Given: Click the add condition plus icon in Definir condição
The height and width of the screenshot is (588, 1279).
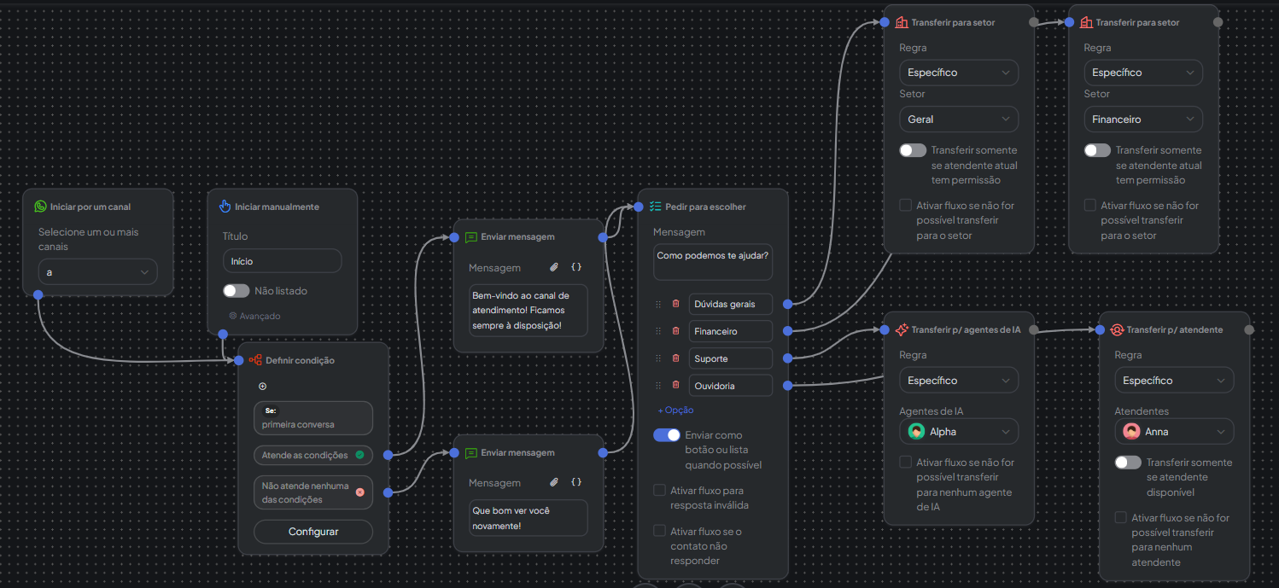Looking at the screenshot, I should pos(262,387).
